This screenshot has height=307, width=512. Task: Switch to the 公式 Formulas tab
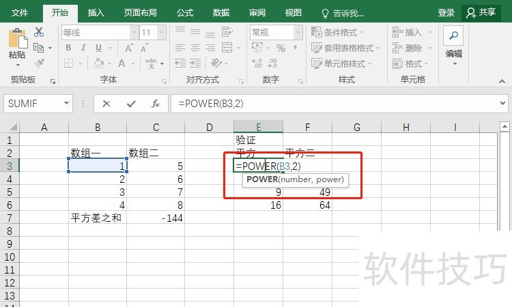[185, 13]
